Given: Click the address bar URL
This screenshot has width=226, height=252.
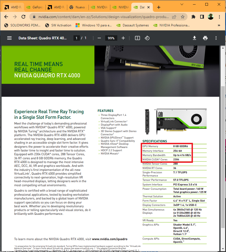Looking at the screenshot, I should pyautogui.click(x=104, y=17).
